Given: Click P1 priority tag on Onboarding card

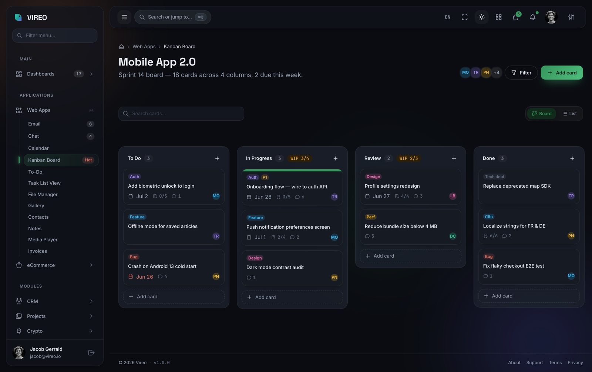Looking at the screenshot, I should point(265,178).
